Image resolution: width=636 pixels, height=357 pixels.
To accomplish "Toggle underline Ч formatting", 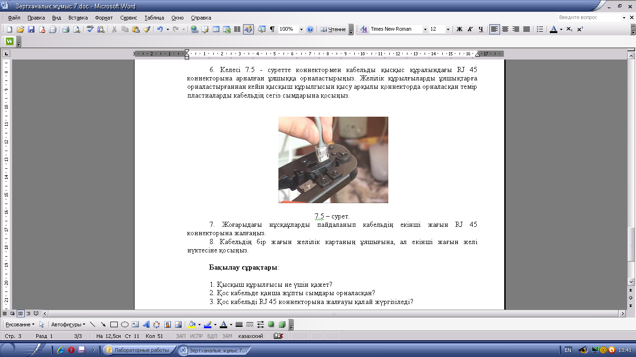I will pyautogui.click(x=480, y=29).
